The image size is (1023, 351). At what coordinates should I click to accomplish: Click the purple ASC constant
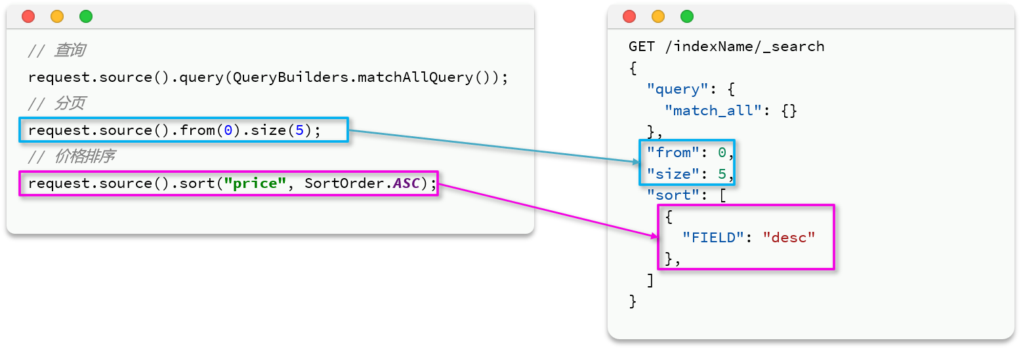coord(406,183)
